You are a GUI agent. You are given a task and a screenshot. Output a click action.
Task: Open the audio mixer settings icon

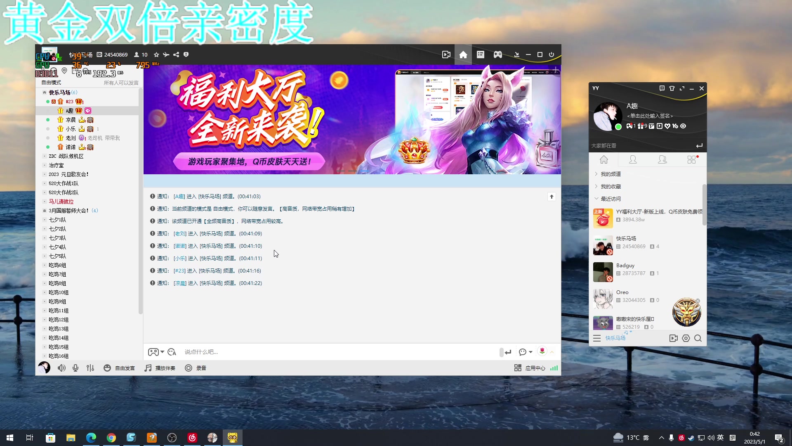point(90,368)
